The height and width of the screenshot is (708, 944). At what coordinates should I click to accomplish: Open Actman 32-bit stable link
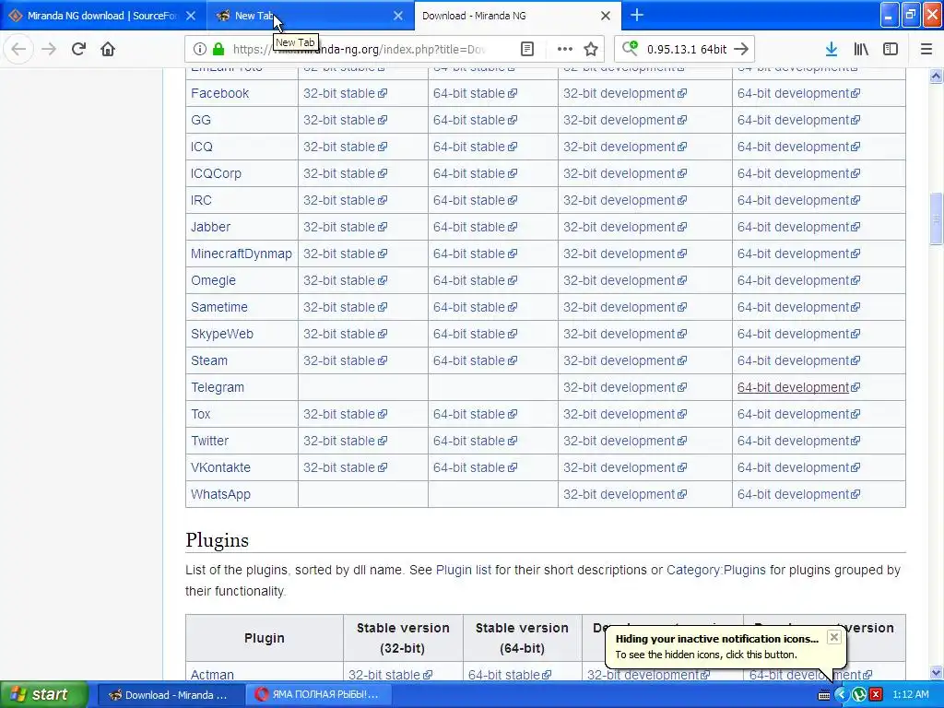coord(390,675)
